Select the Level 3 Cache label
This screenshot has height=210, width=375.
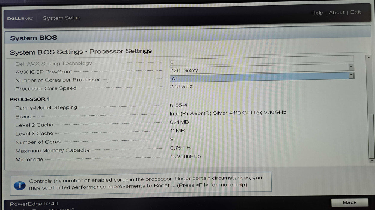point(34,133)
